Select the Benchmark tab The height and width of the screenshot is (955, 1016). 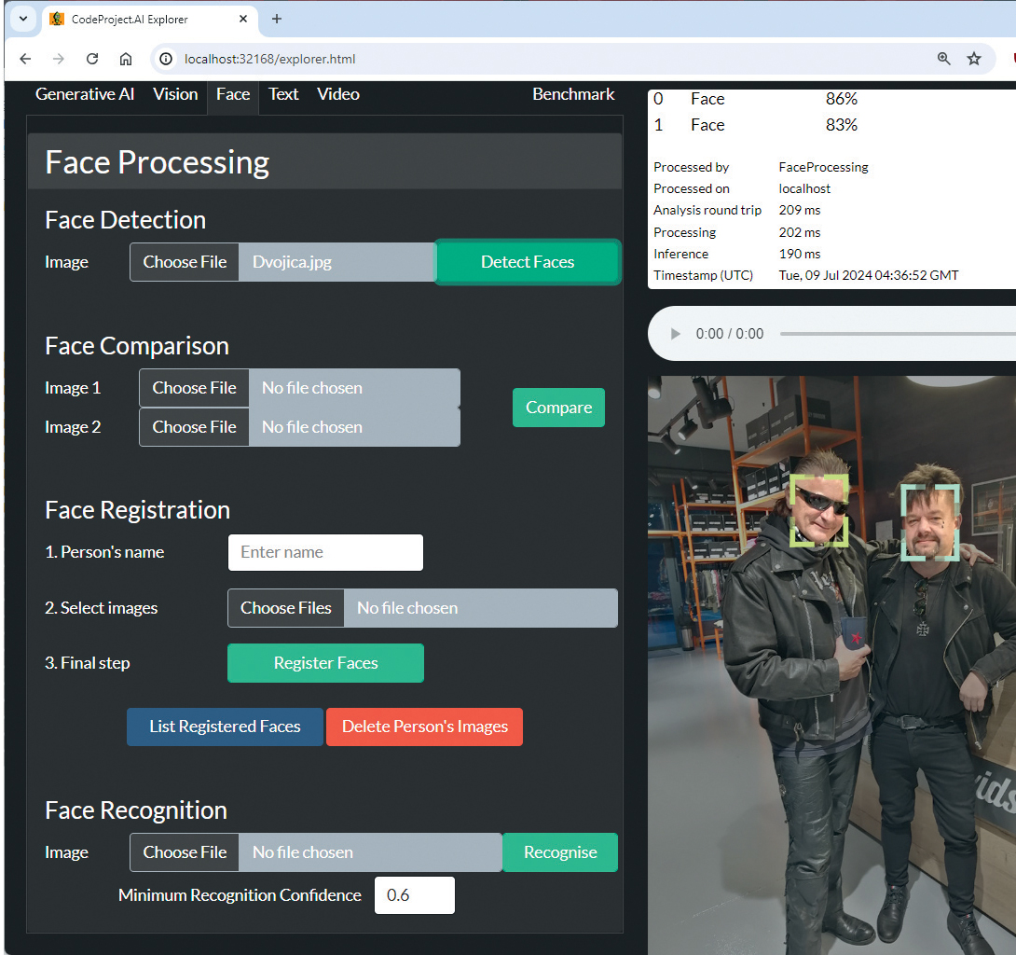(x=573, y=94)
